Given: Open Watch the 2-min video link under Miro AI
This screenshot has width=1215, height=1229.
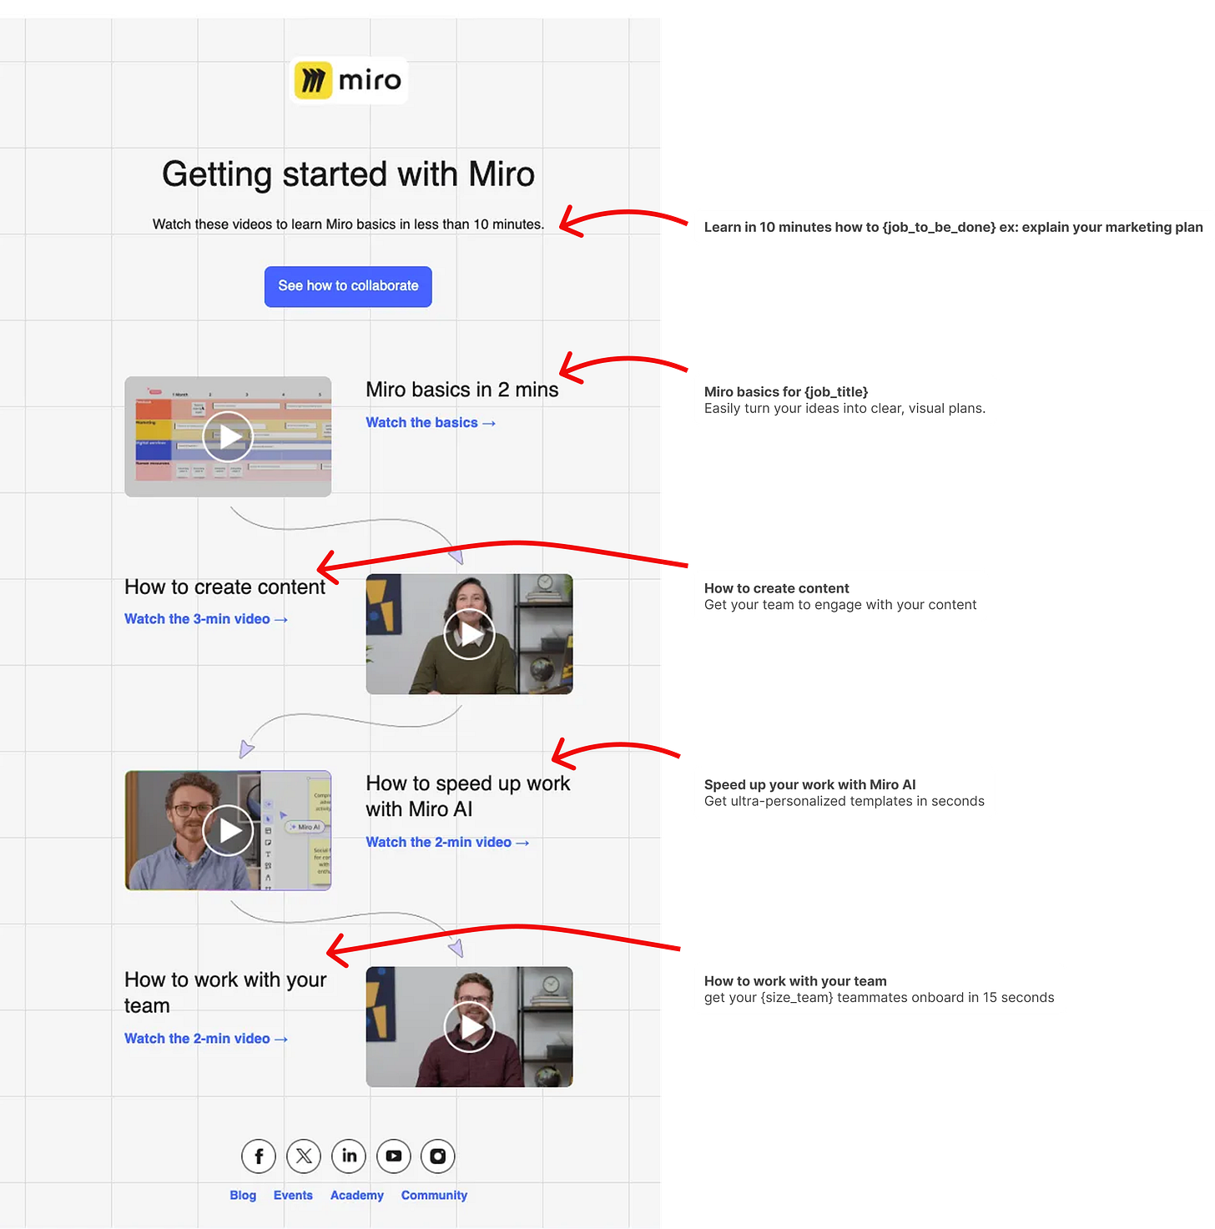Looking at the screenshot, I should pyautogui.click(x=447, y=843).
